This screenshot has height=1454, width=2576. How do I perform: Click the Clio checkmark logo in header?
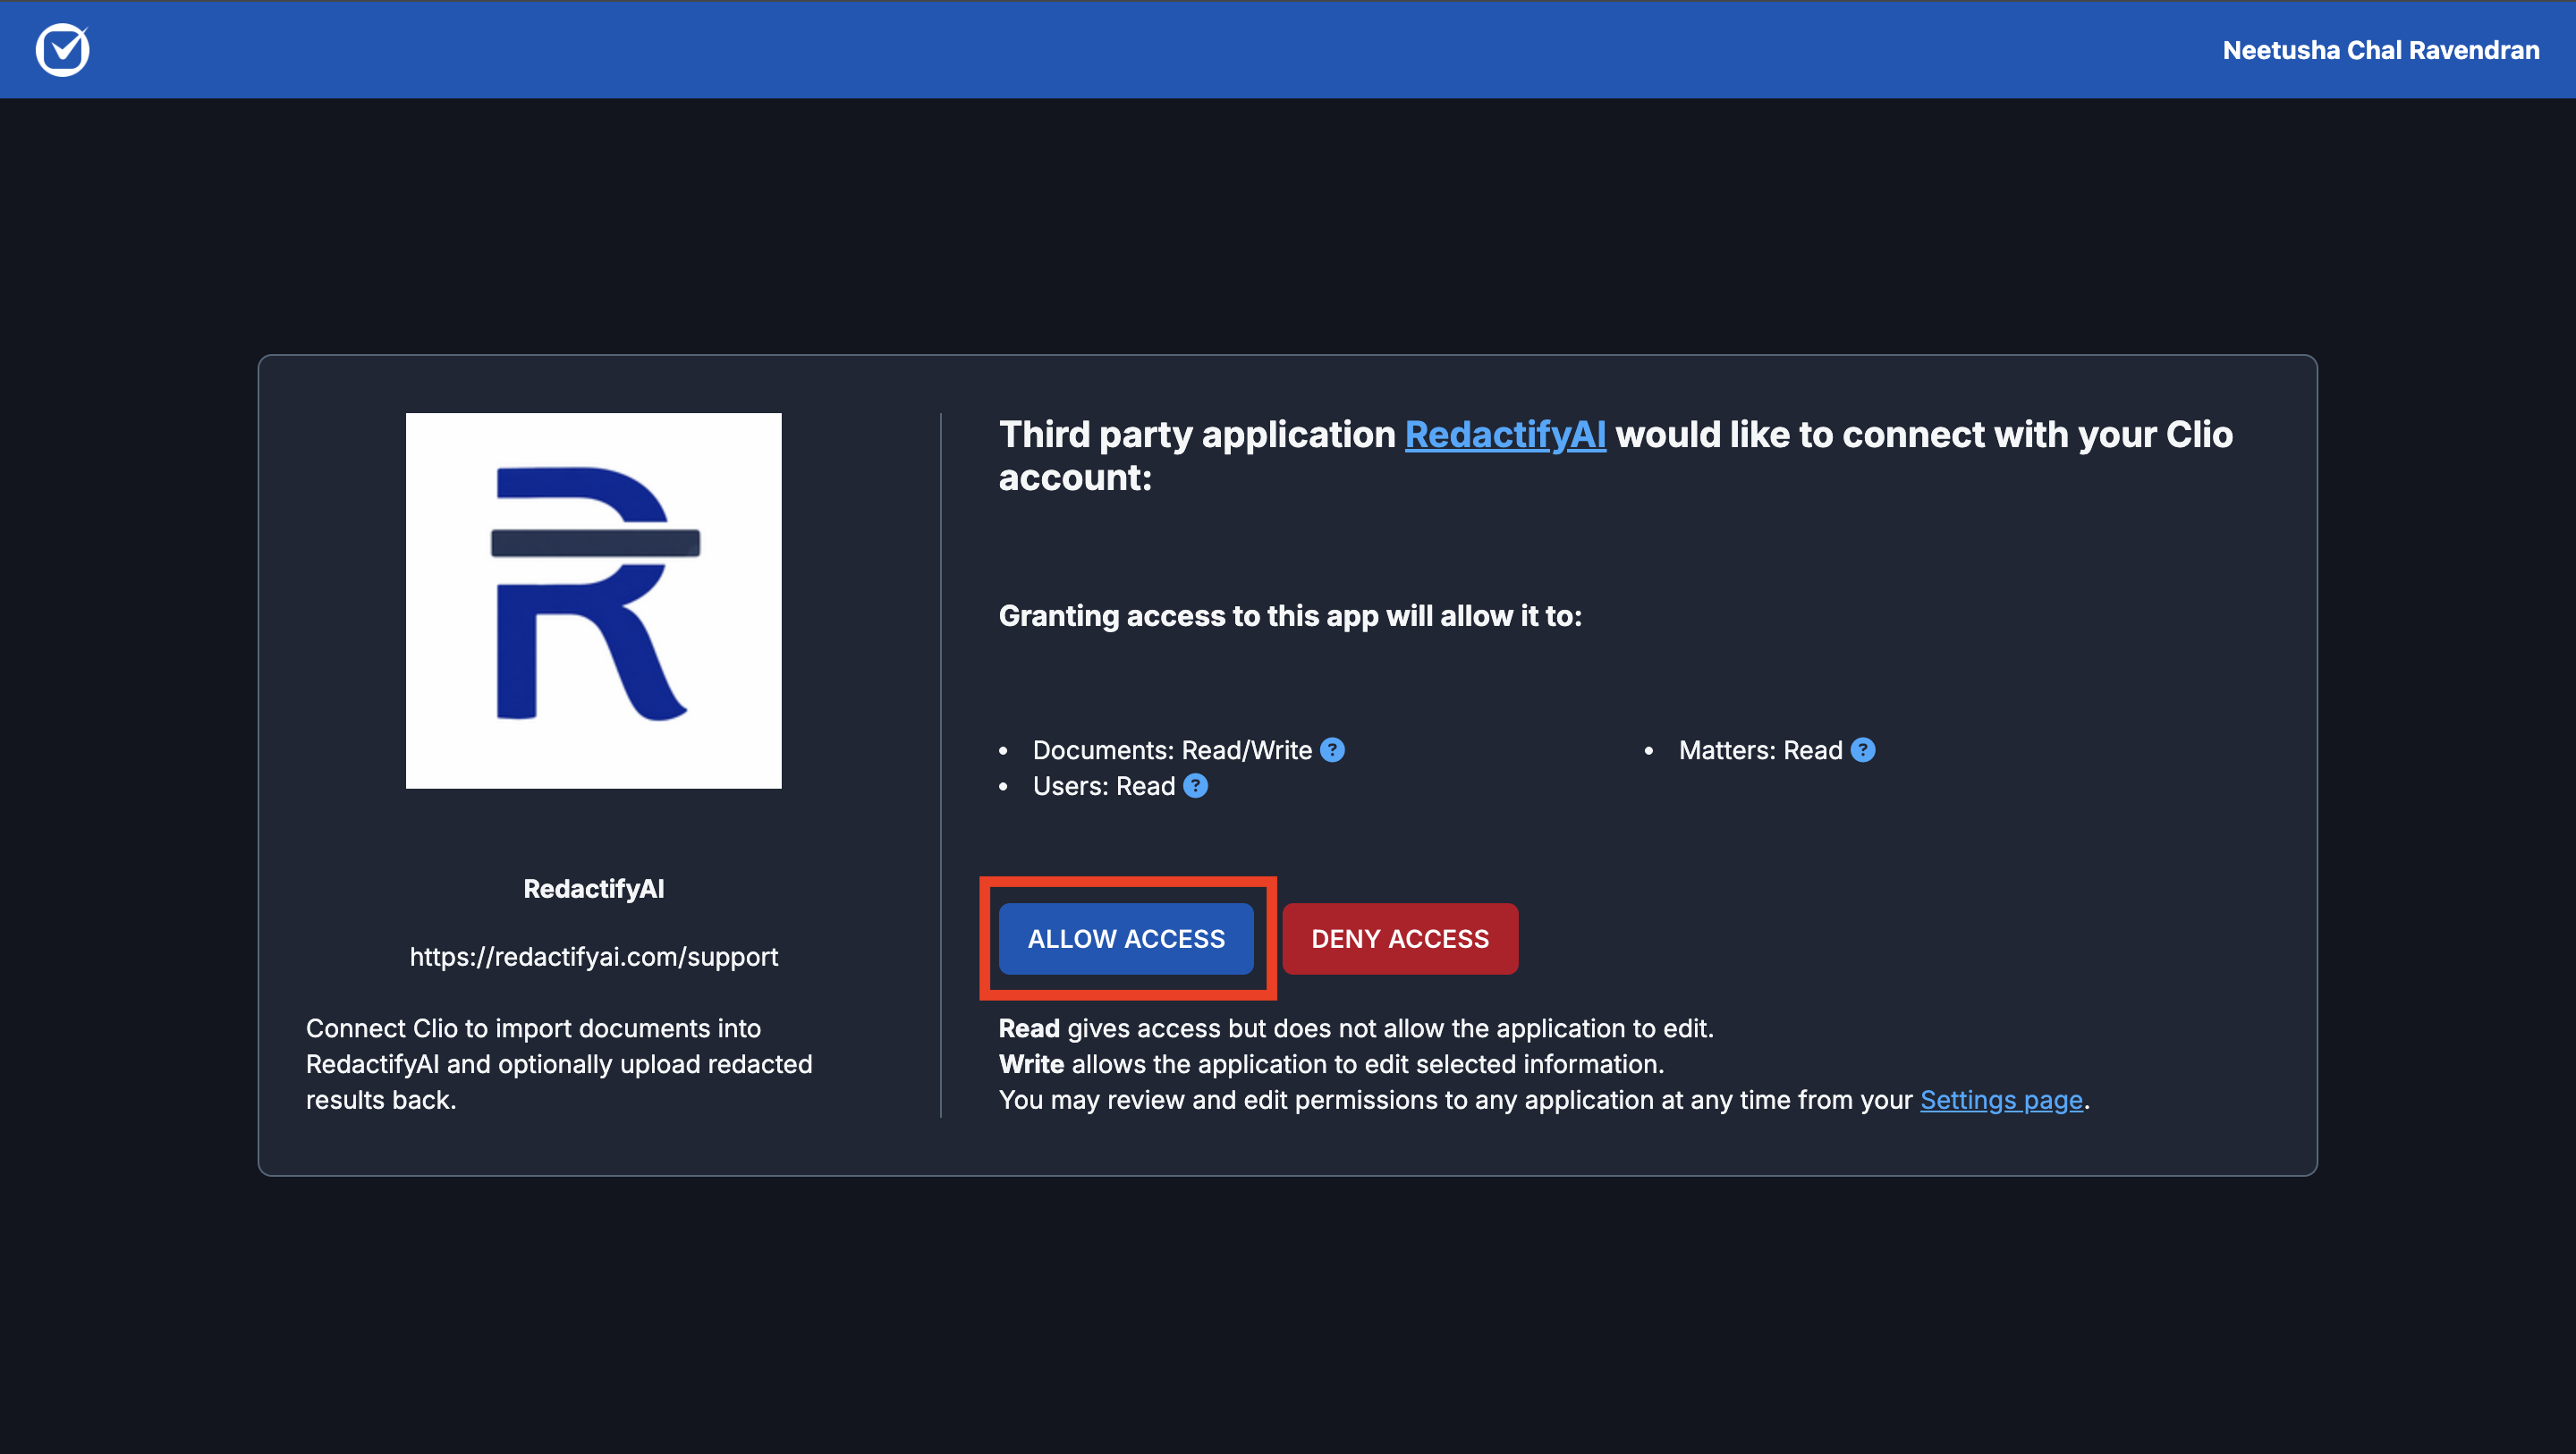[62, 49]
